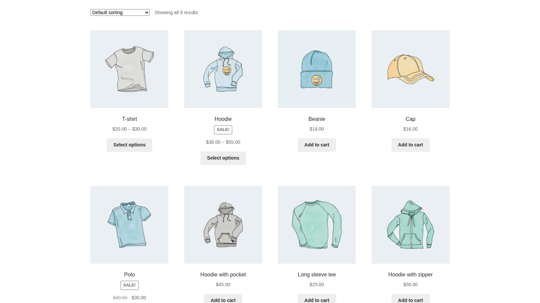The height and width of the screenshot is (303, 540).
Task: Click the $25.00 Long sleeve tee price
Action: (317, 284)
